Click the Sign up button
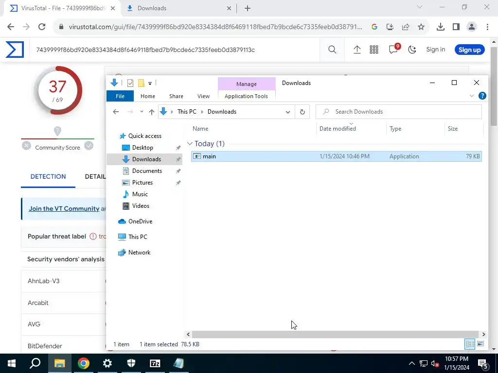The width and height of the screenshot is (498, 373). tap(469, 50)
